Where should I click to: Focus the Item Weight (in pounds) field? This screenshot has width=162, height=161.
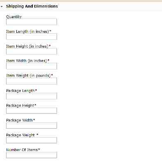32,81
